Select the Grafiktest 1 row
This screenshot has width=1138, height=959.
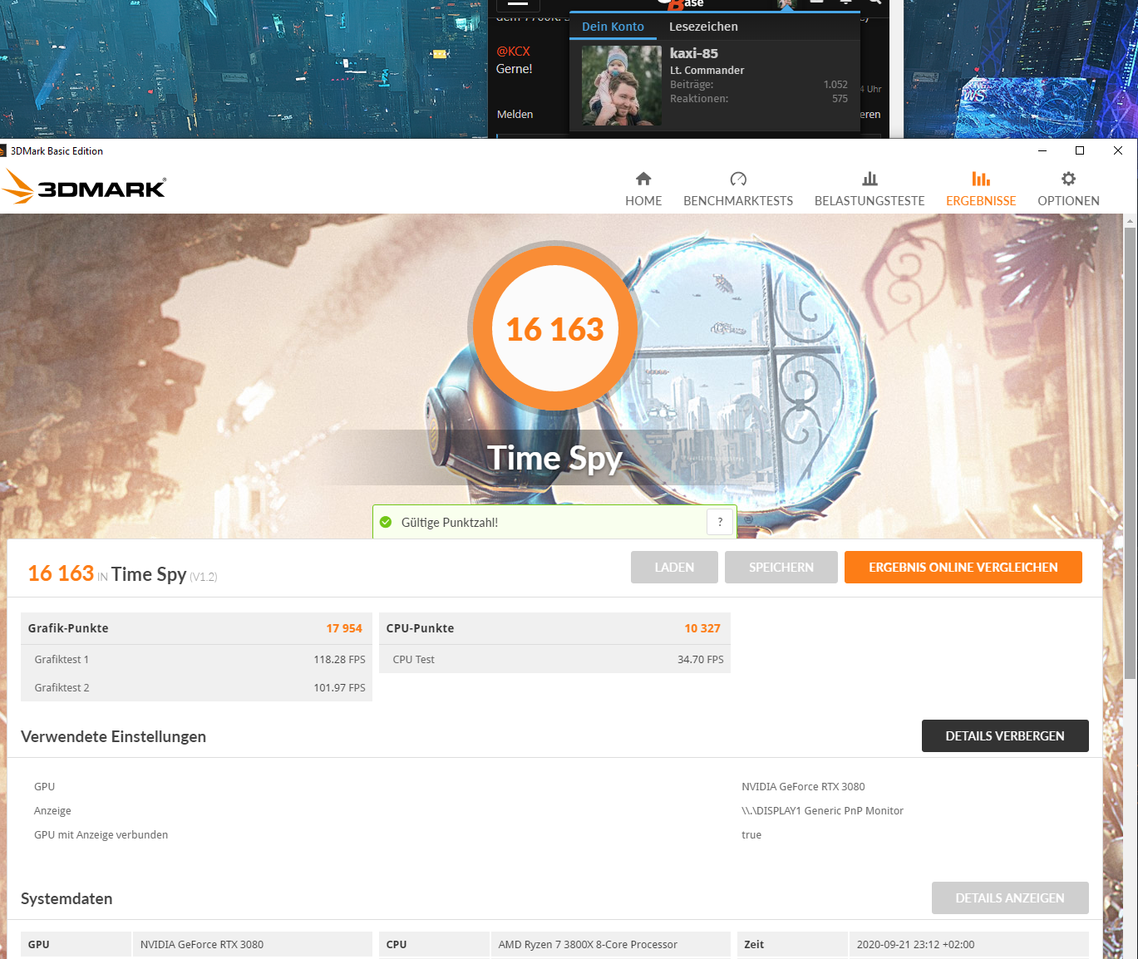pos(196,659)
